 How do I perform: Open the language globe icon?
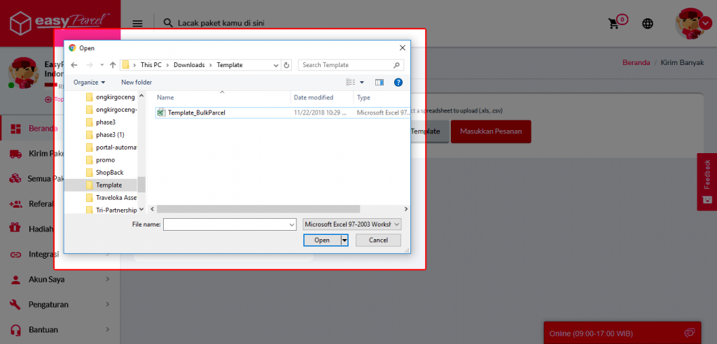click(648, 24)
